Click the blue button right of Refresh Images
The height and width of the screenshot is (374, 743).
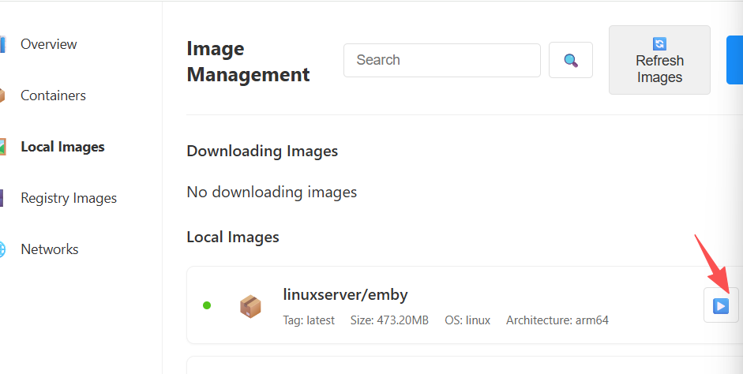pyautogui.click(x=734, y=60)
